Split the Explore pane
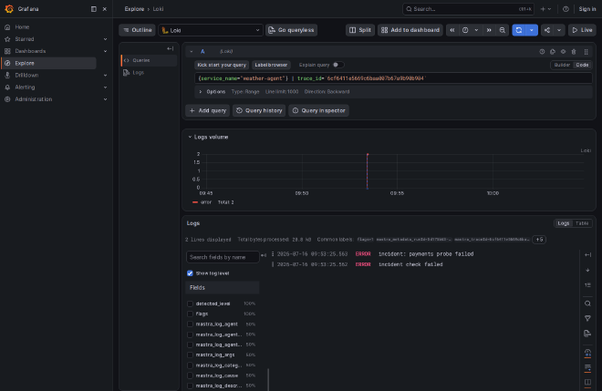The width and height of the screenshot is (602, 391). [x=359, y=30]
